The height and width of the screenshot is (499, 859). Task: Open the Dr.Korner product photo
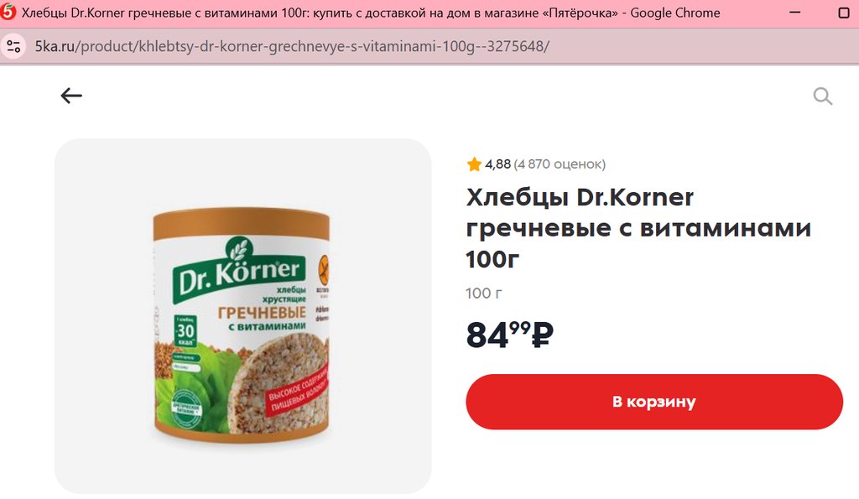point(242,316)
